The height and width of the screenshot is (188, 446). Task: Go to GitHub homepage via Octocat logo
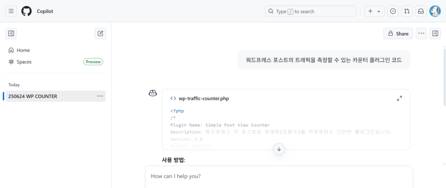pyautogui.click(x=27, y=11)
